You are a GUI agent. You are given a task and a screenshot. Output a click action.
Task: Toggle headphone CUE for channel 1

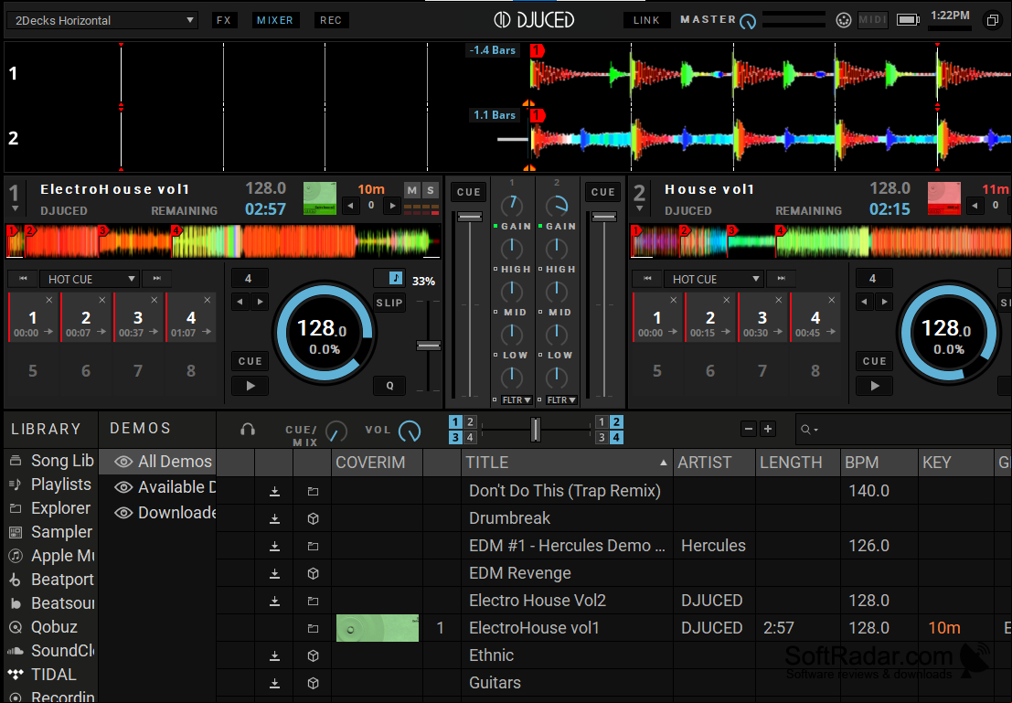point(469,192)
